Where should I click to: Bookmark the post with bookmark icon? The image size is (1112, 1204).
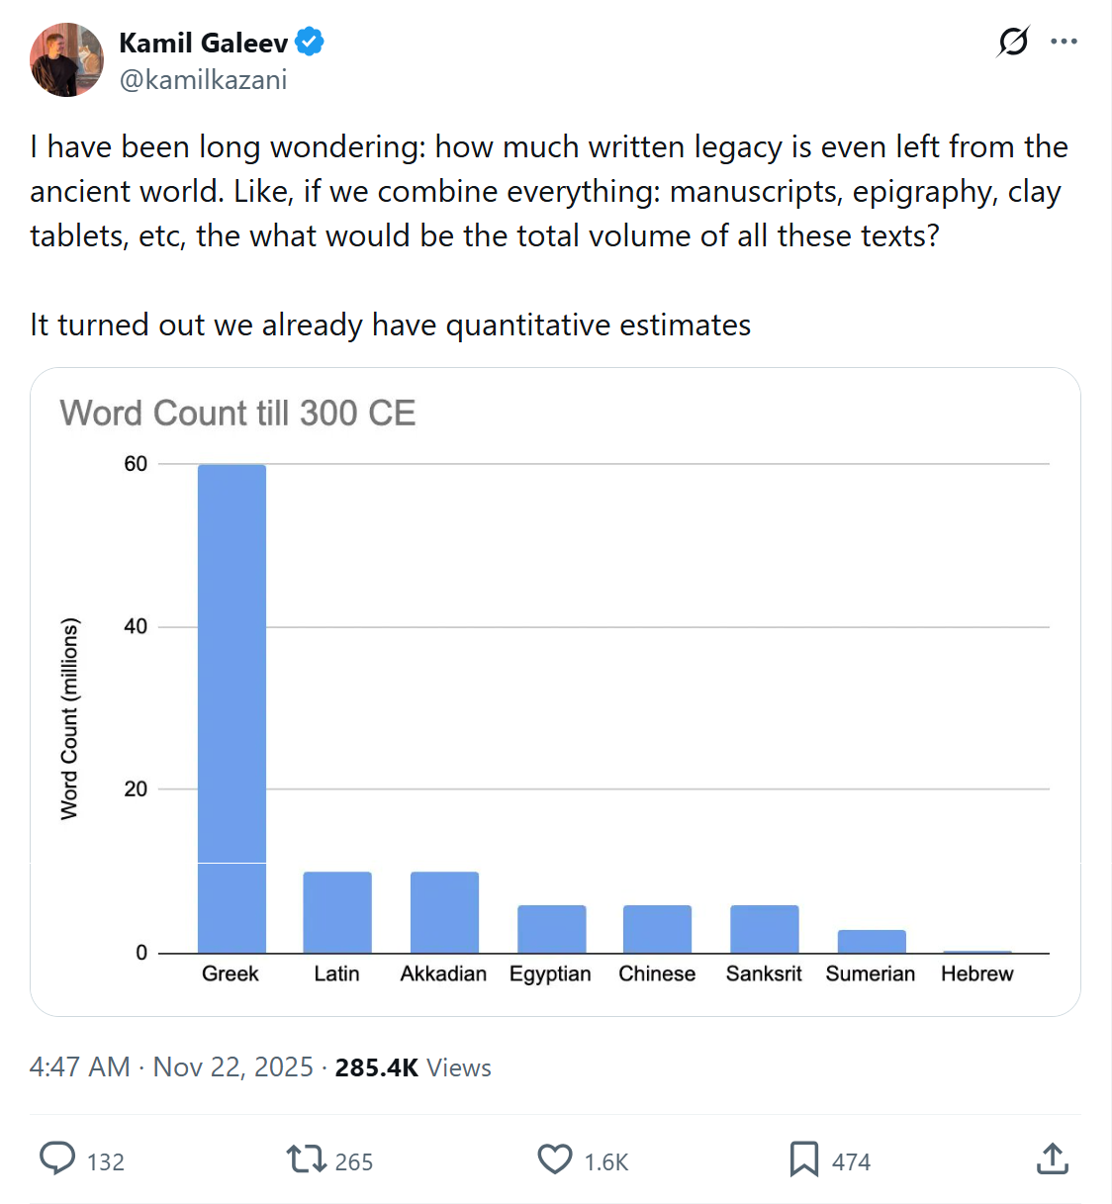(804, 1159)
